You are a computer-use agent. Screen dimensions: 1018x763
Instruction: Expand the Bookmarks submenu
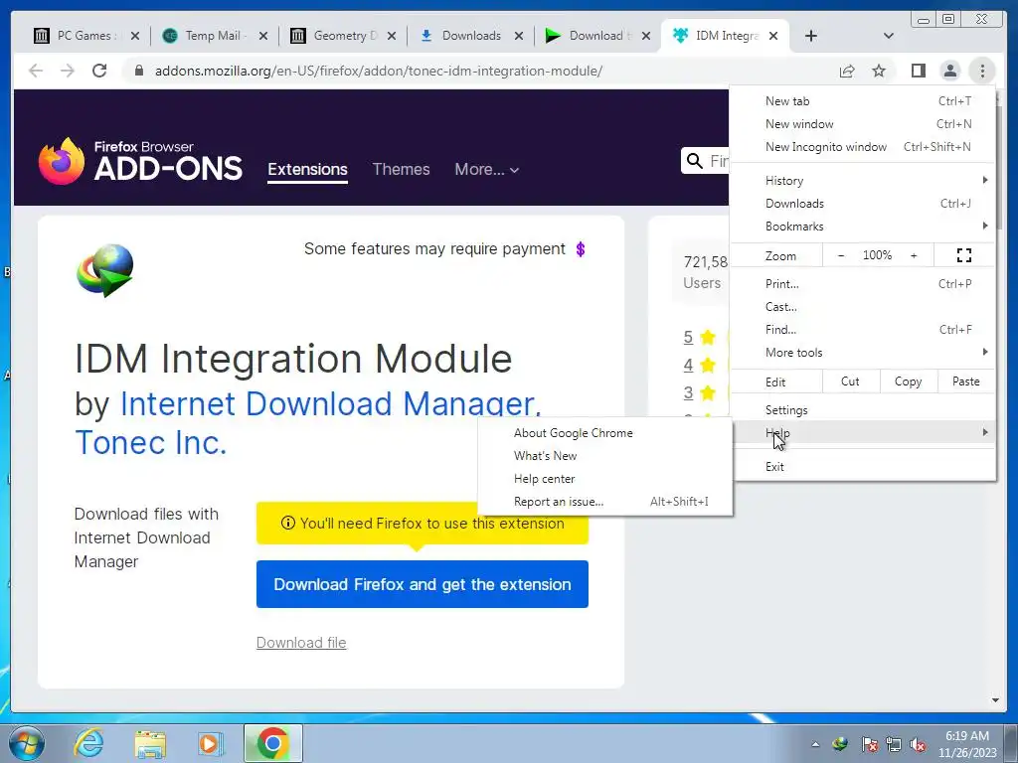[x=864, y=226]
